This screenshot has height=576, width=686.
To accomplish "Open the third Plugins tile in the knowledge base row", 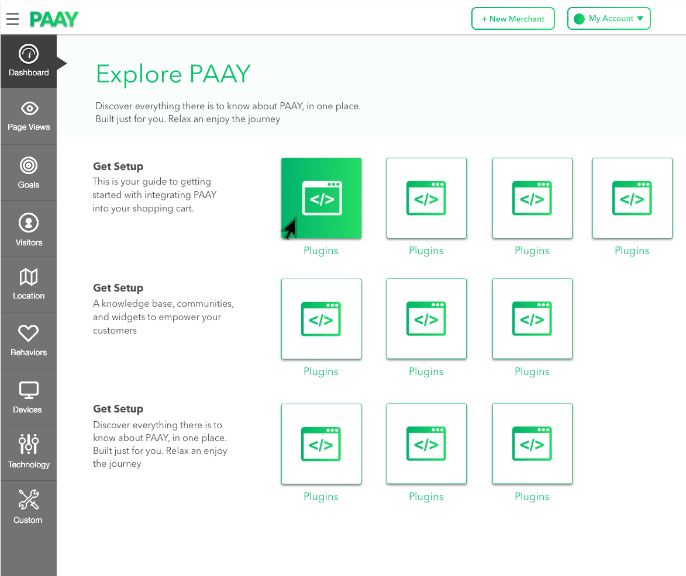I will [532, 318].
